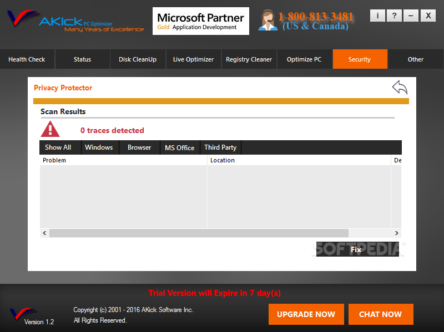
Task: Click the CHAT NOW button
Action: click(x=381, y=314)
